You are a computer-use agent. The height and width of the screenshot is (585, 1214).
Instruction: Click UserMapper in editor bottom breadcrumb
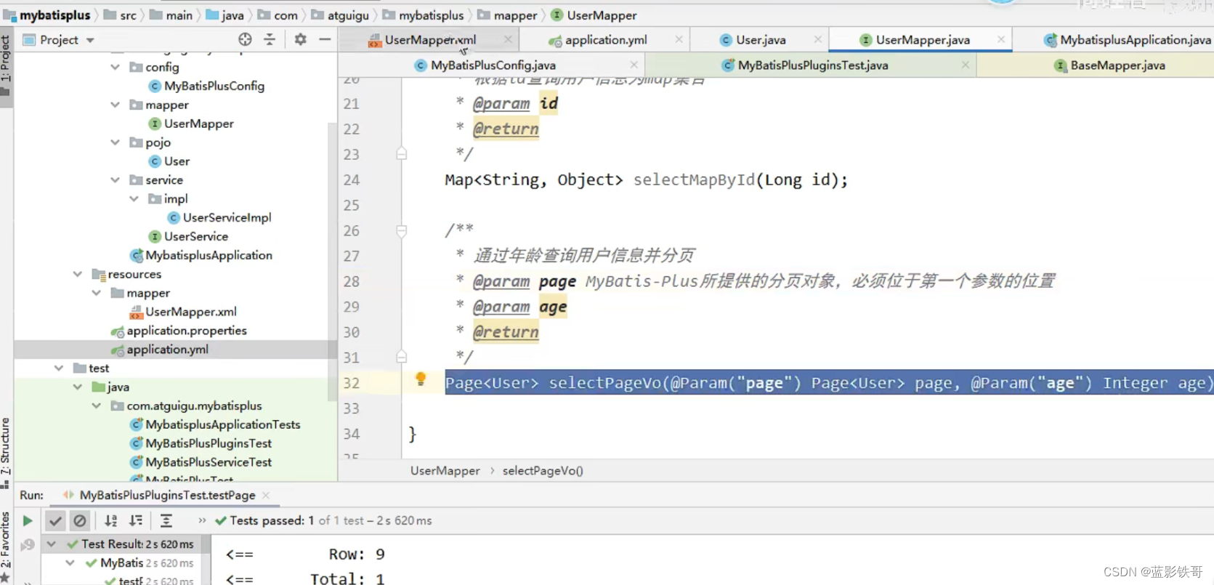[x=445, y=471]
